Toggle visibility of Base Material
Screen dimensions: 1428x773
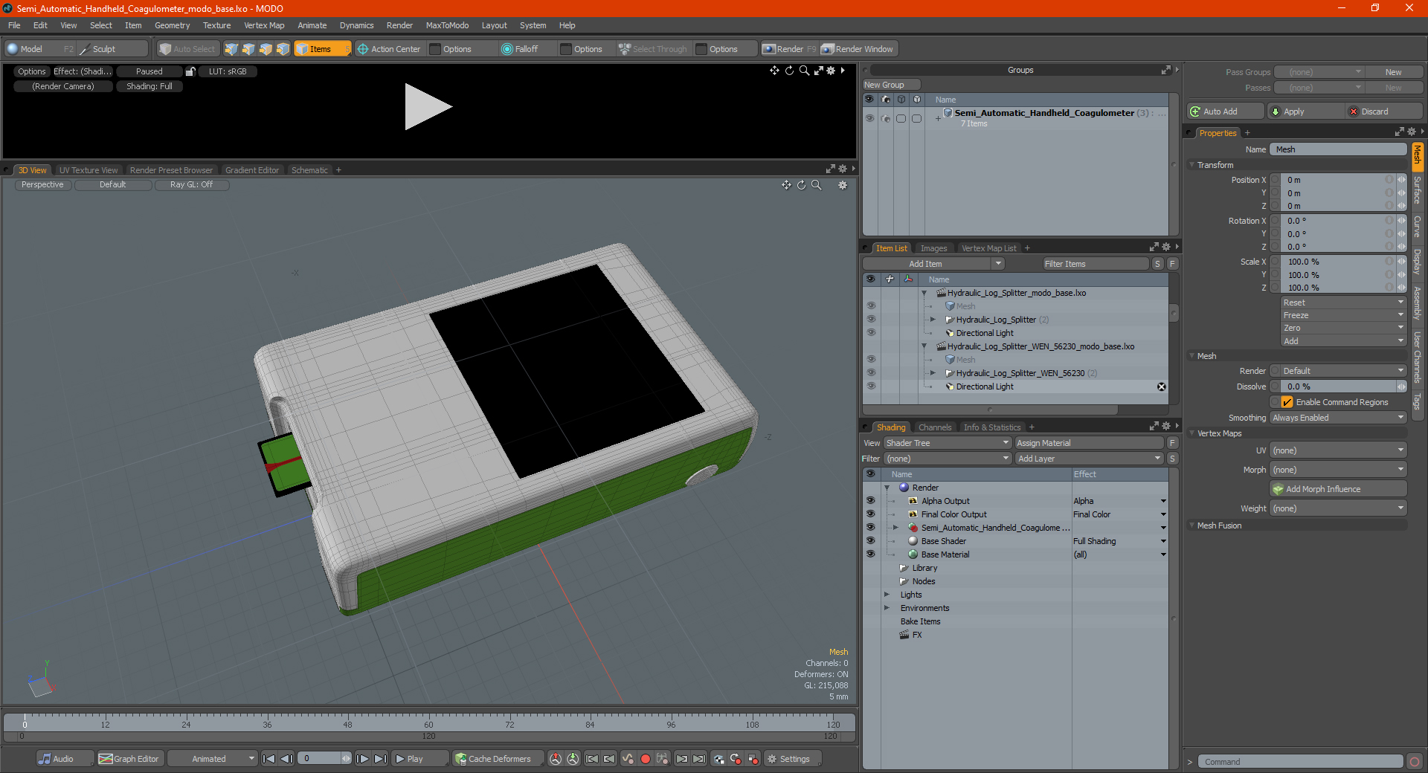(x=870, y=554)
